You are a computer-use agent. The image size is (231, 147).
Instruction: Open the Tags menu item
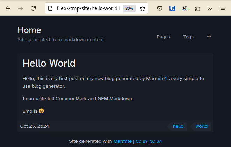[x=188, y=37]
